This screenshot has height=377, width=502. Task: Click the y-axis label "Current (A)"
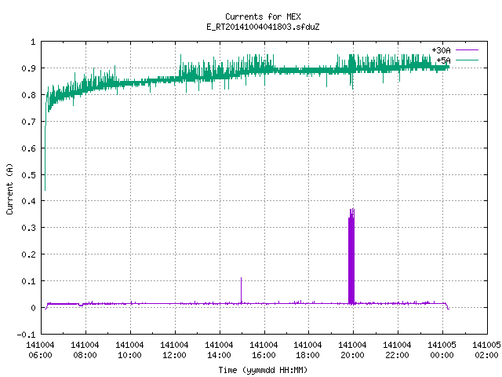click(9, 188)
